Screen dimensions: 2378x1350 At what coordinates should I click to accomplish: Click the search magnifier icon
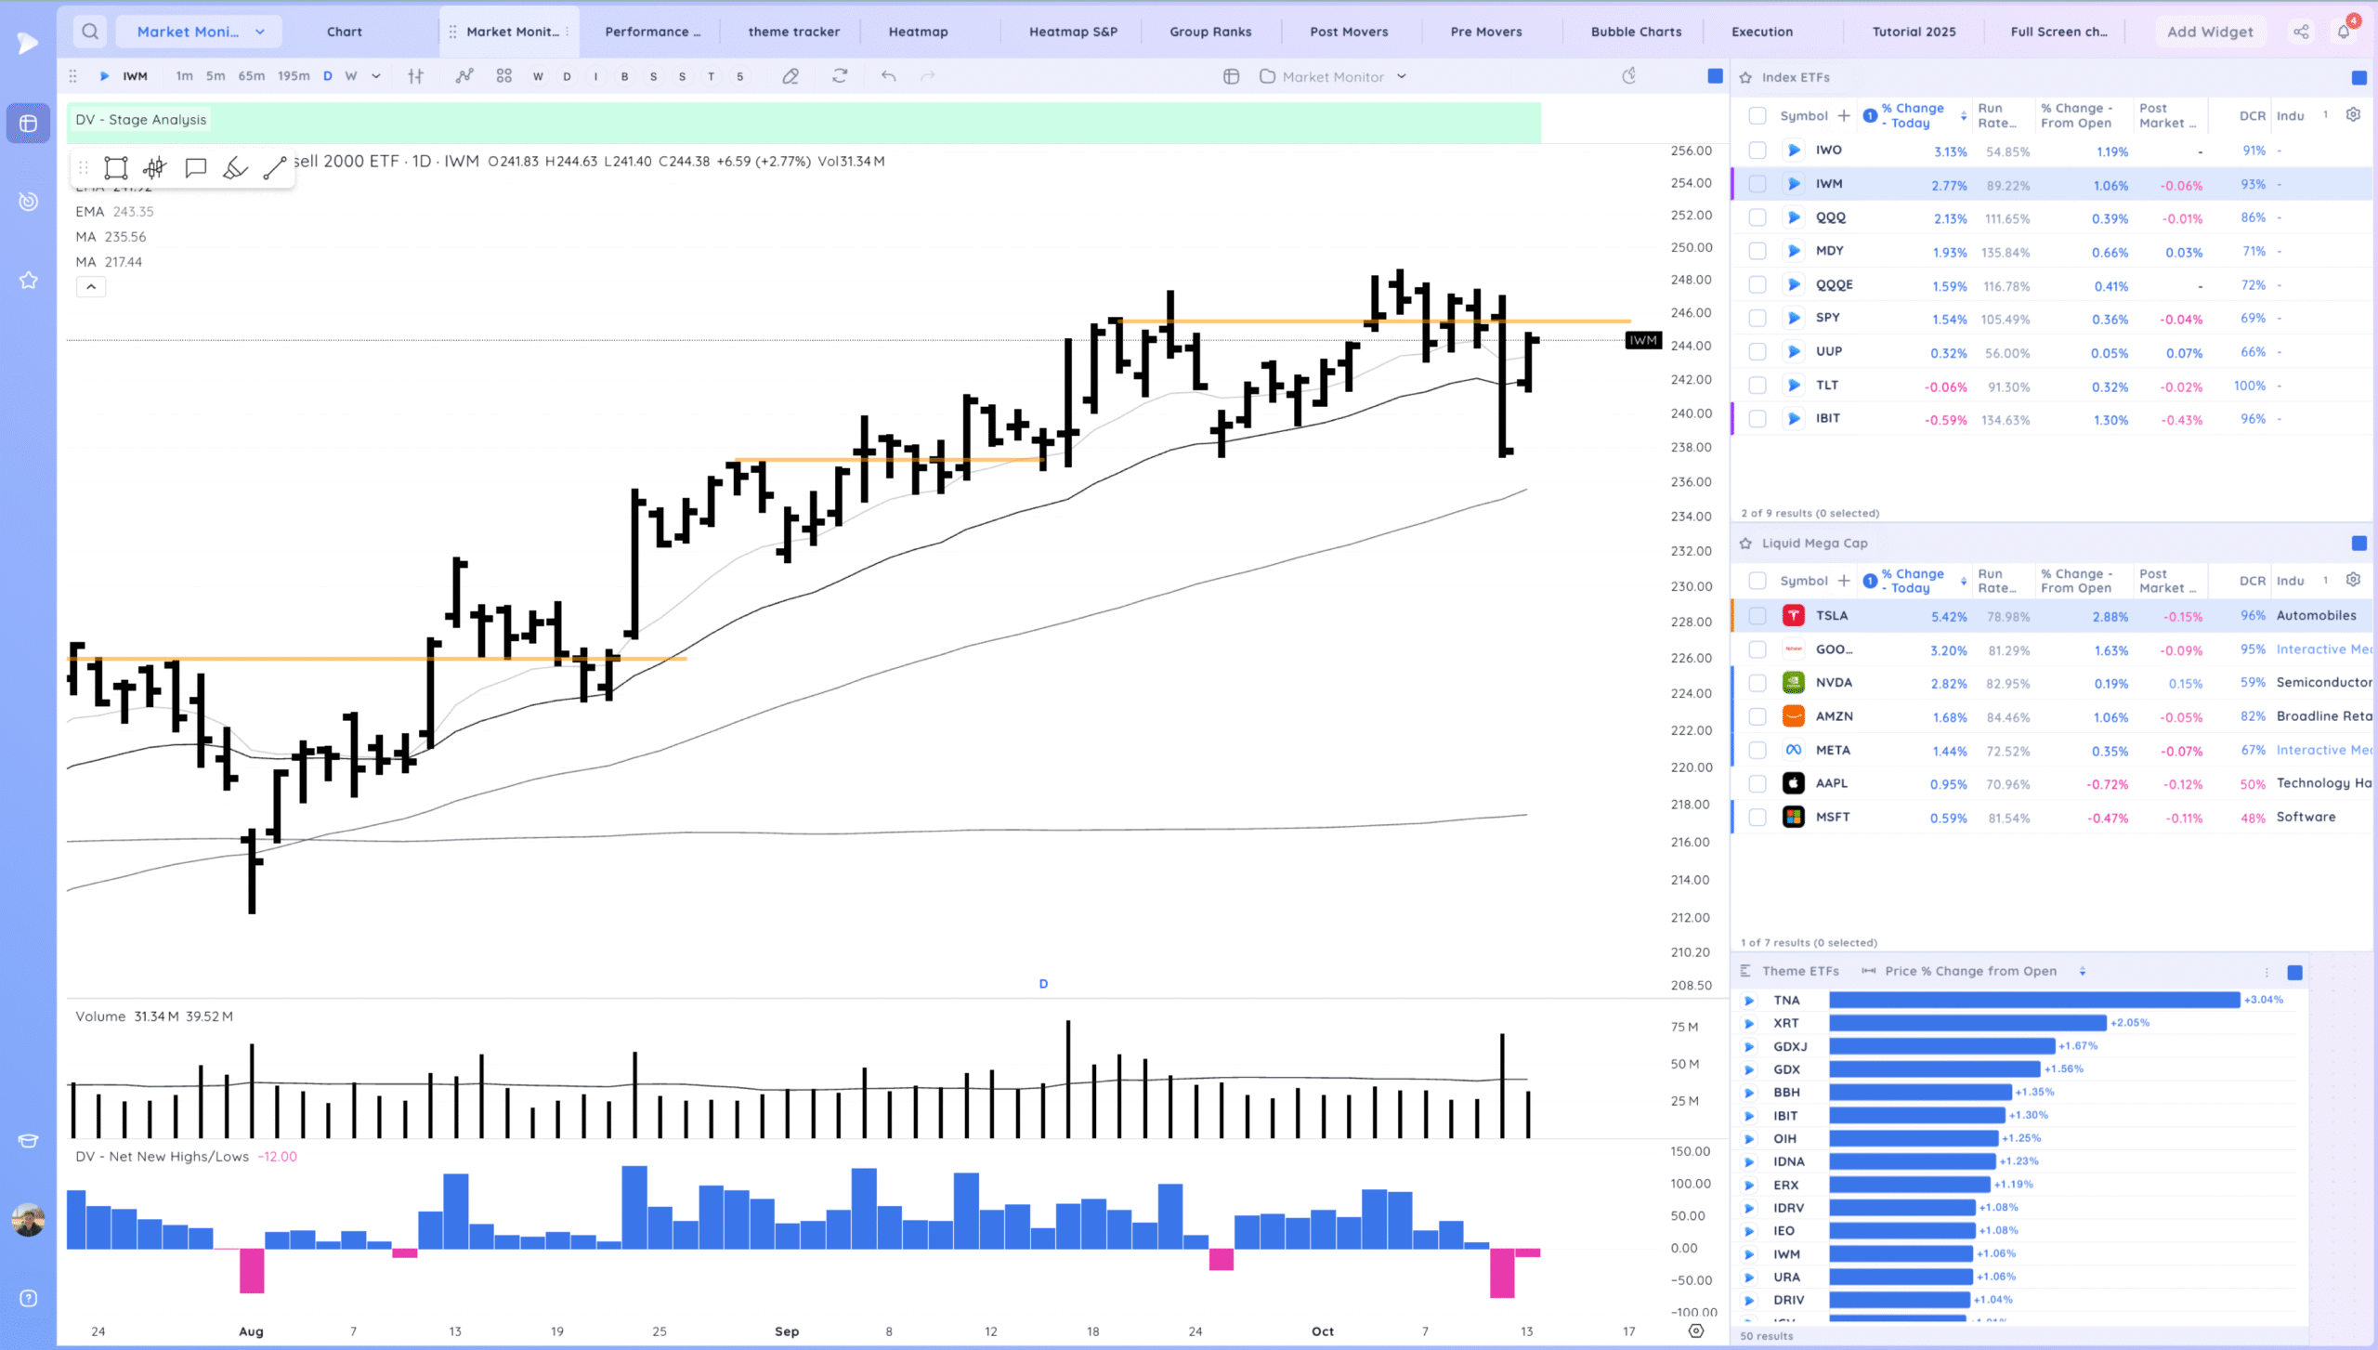(90, 32)
